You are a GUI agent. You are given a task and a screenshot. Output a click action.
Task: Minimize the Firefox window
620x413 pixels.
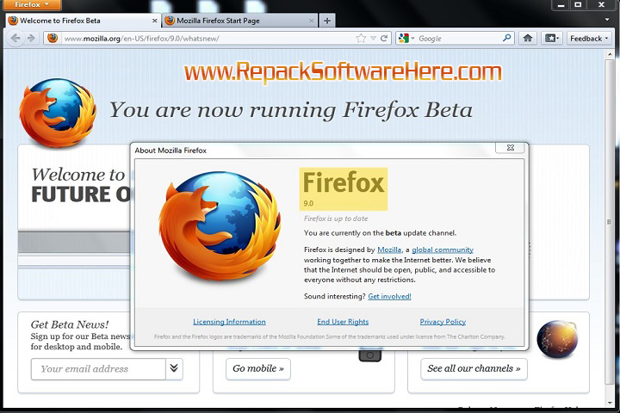coord(561,5)
